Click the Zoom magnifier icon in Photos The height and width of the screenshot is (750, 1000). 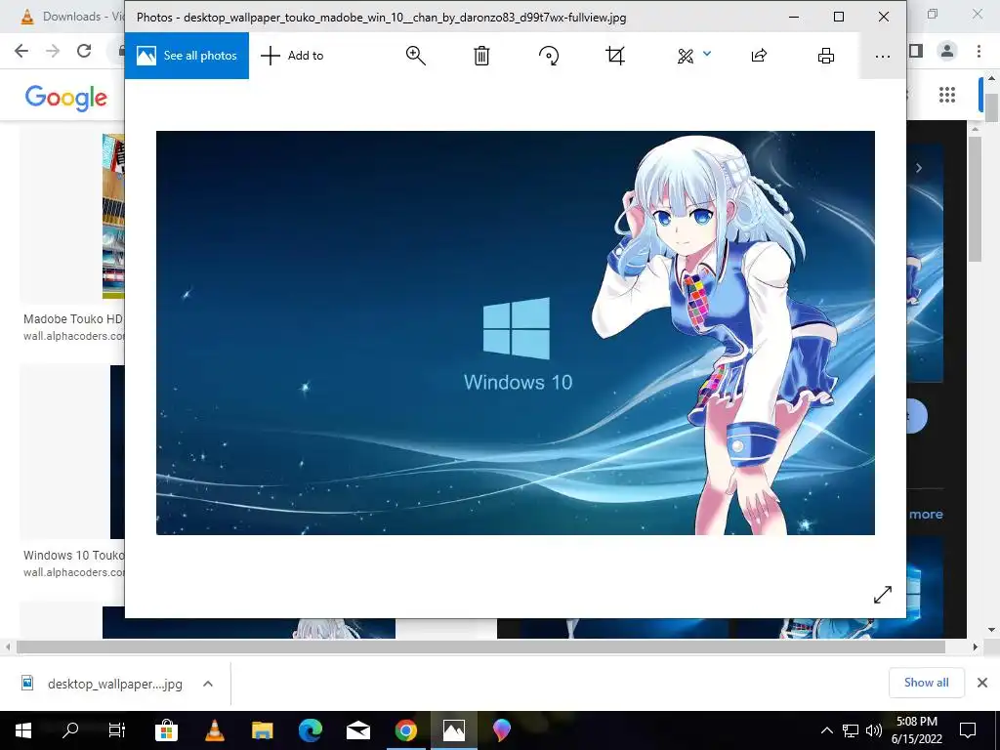pyautogui.click(x=416, y=56)
